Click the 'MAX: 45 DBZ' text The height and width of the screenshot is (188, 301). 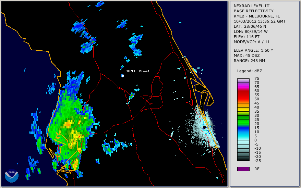coord(246,55)
